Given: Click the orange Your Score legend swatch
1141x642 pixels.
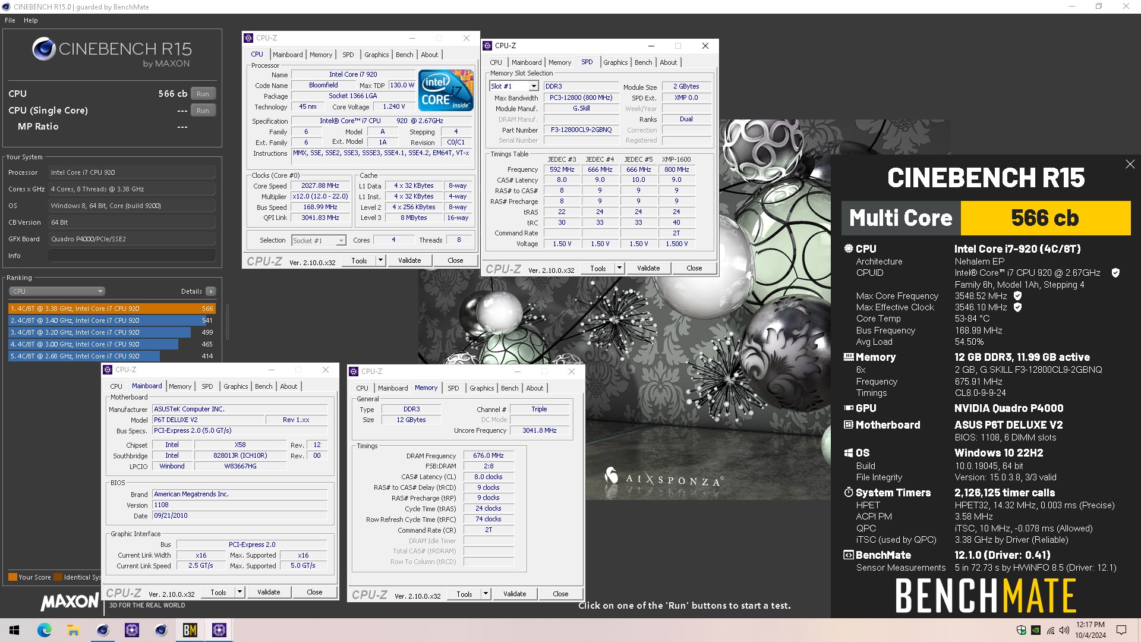Looking at the screenshot, I should (x=12, y=577).
